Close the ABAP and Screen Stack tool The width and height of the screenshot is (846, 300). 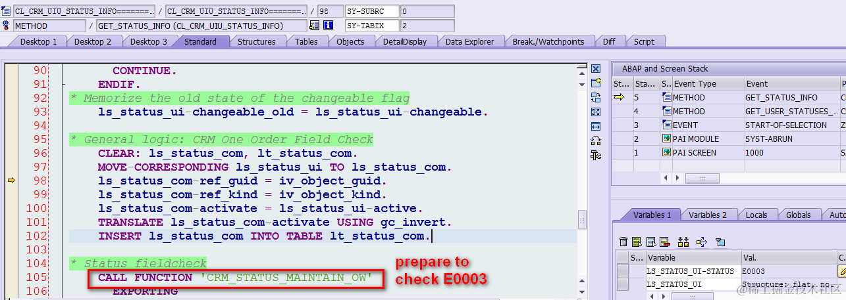pos(596,69)
